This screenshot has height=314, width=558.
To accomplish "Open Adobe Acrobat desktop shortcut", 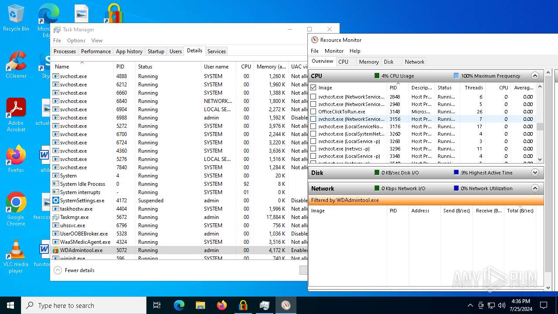I will point(16,116).
